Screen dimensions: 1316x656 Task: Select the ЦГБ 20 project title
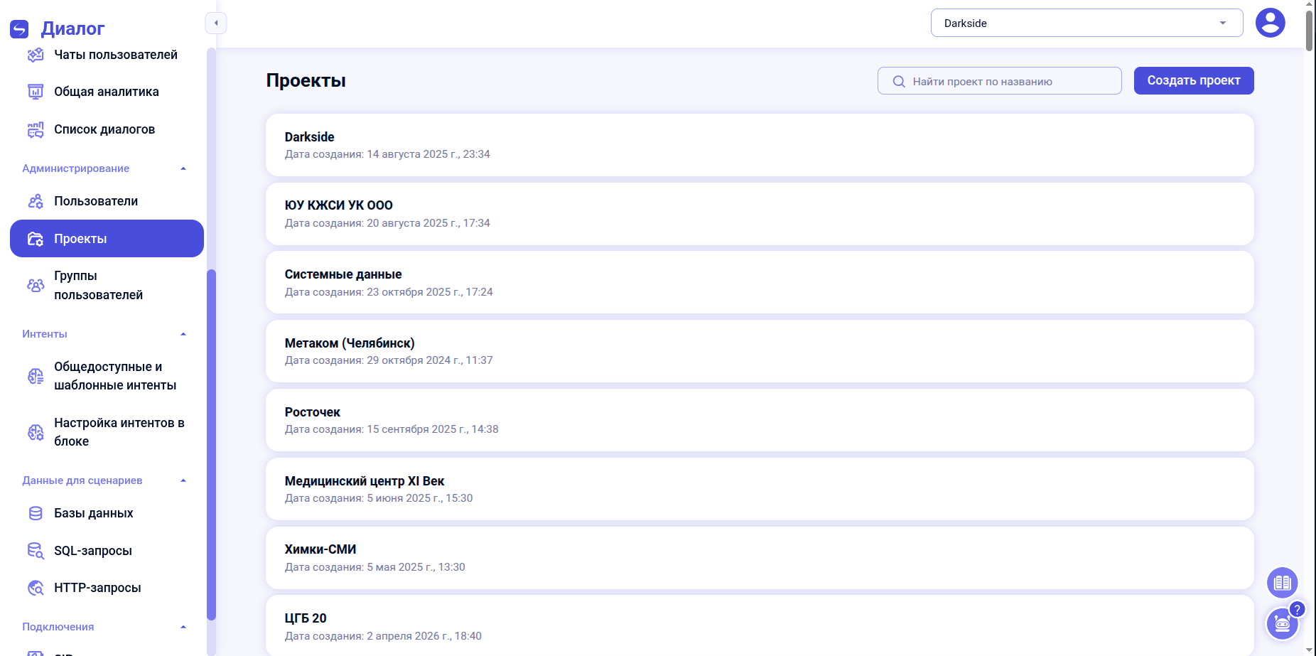click(x=306, y=618)
